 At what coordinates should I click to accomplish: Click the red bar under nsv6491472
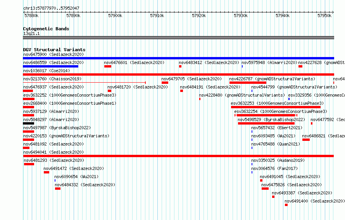47,172
